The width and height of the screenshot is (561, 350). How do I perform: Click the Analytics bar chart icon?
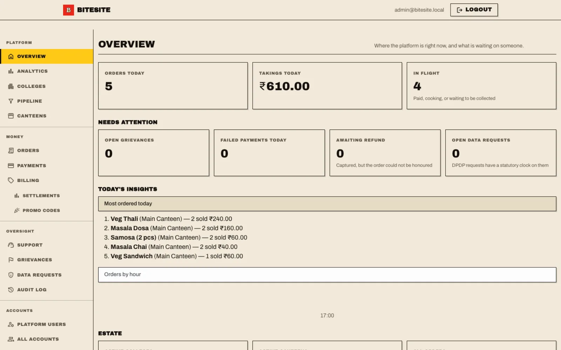click(11, 71)
